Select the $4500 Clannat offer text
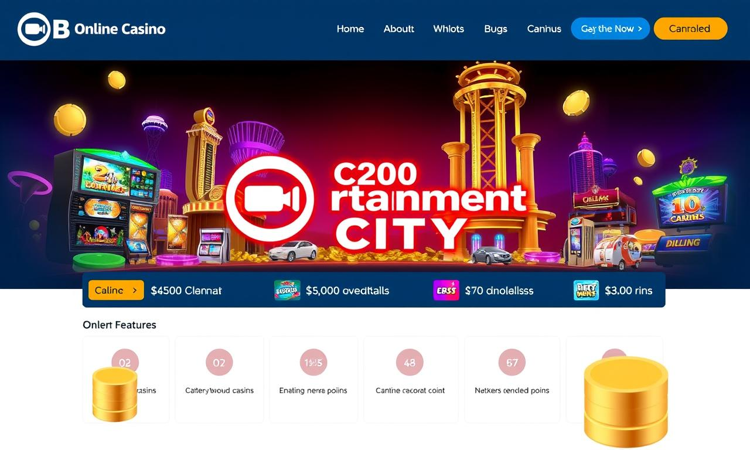This screenshot has width=750, height=450. point(186,290)
